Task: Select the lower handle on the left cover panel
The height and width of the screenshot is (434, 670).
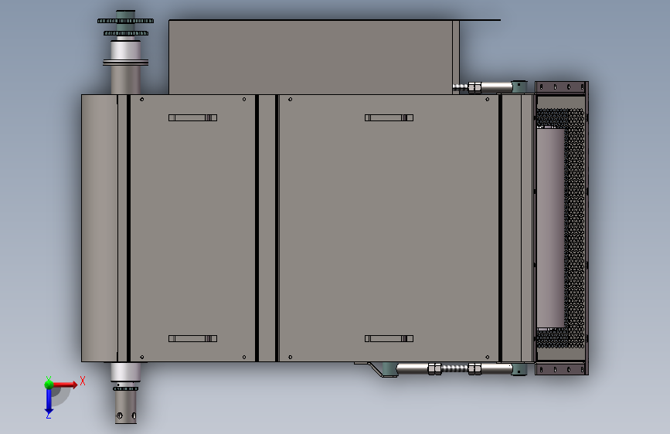Action: 192,338
